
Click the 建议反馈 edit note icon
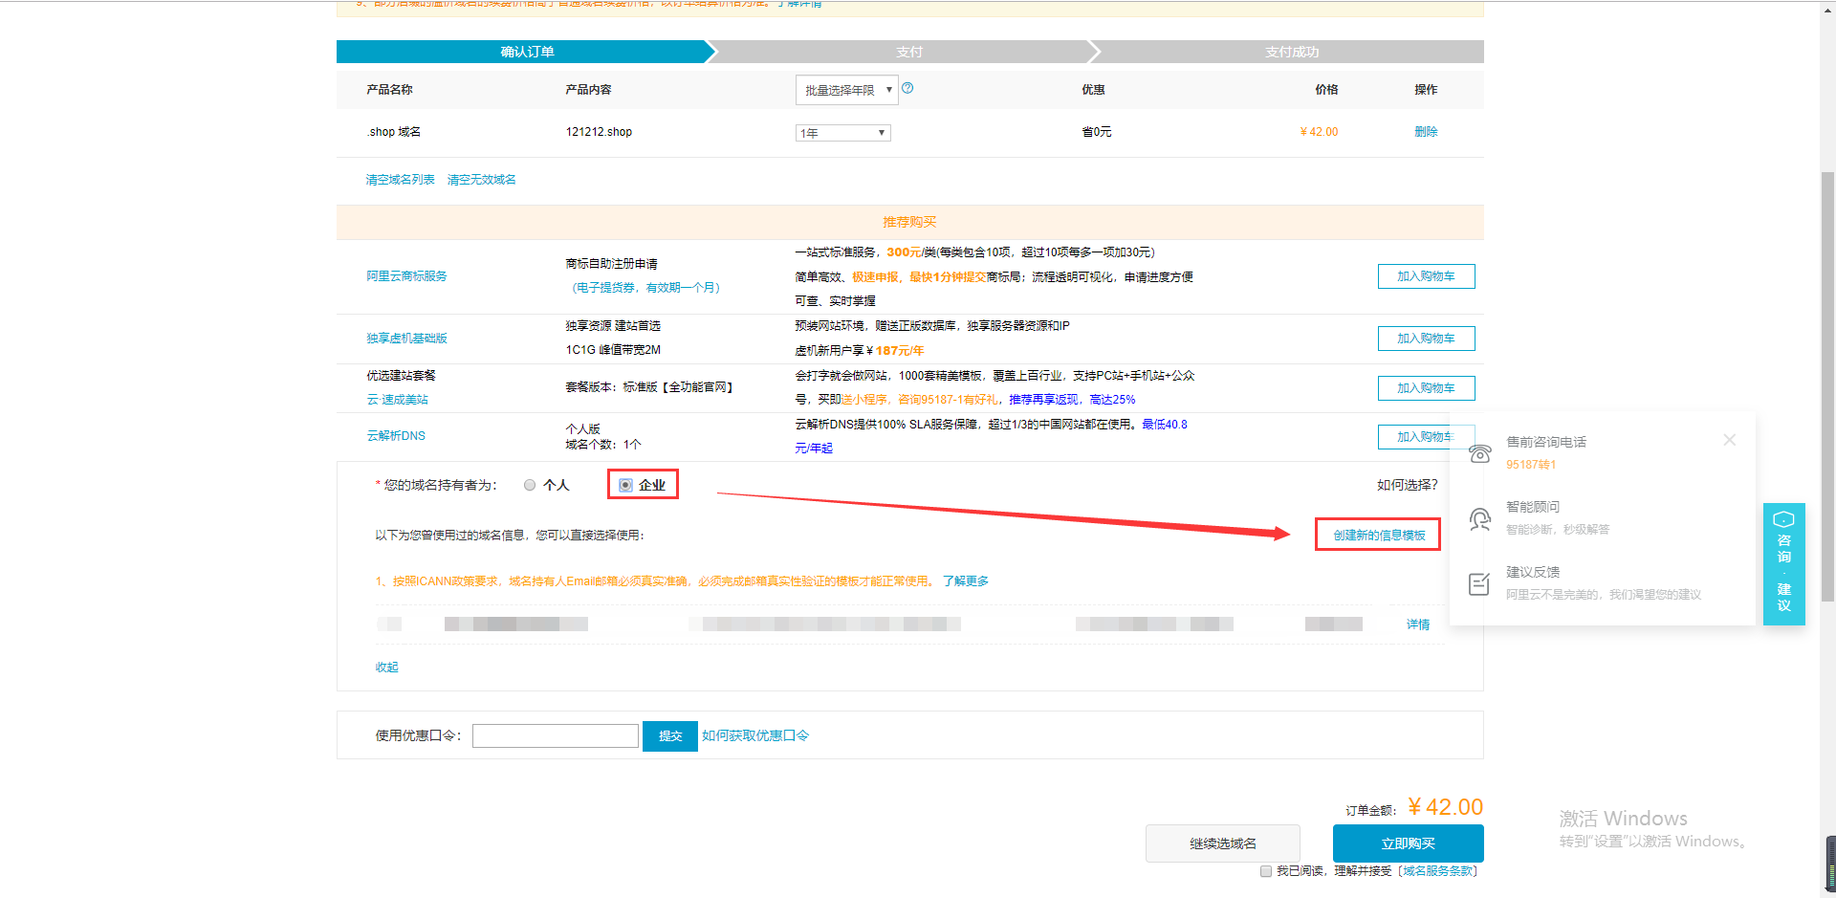1479,583
